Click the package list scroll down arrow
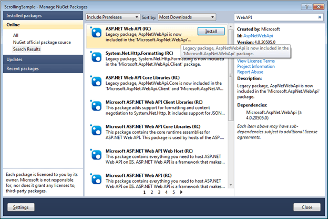This screenshot has width=329, height=219. pyautogui.click(x=231, y=185)
